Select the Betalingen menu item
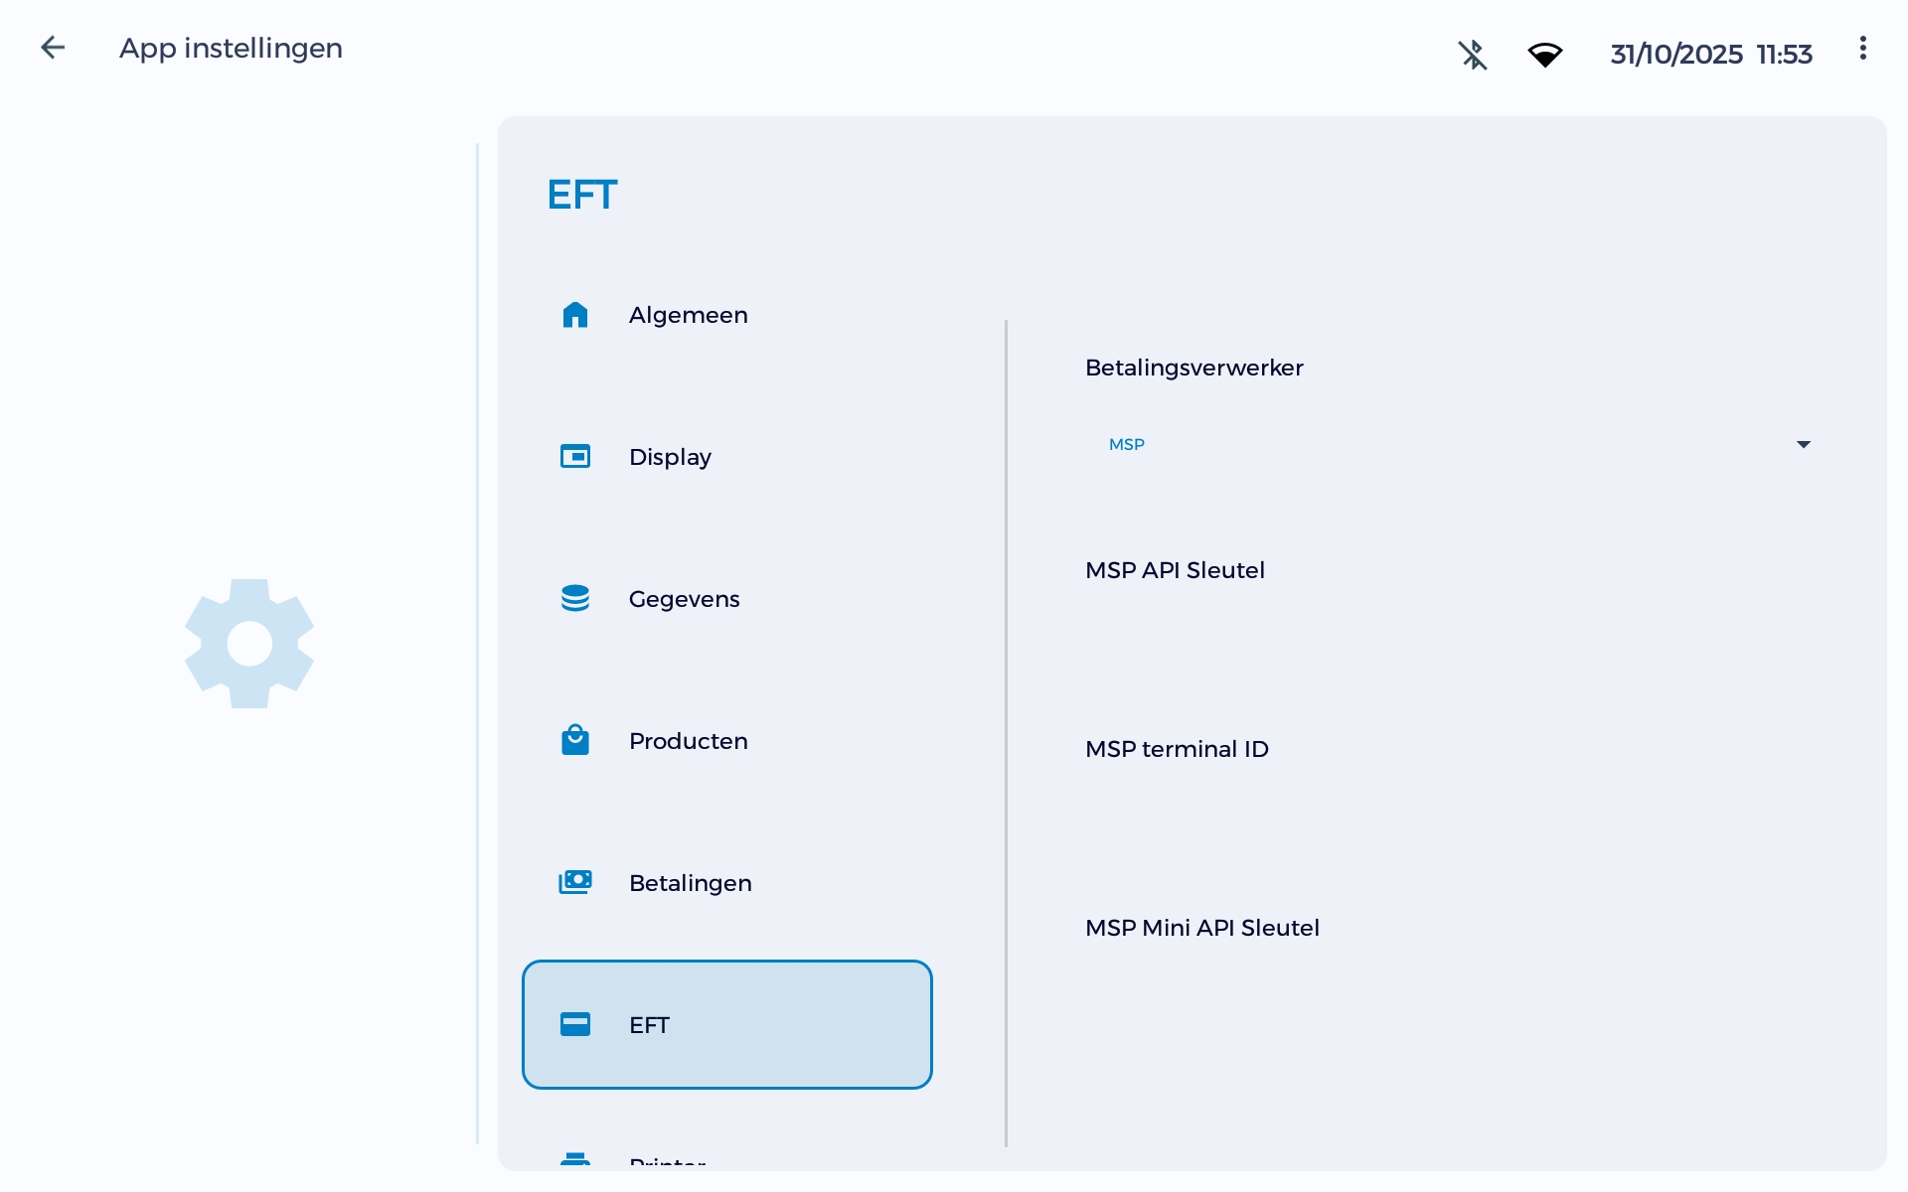 690,883
